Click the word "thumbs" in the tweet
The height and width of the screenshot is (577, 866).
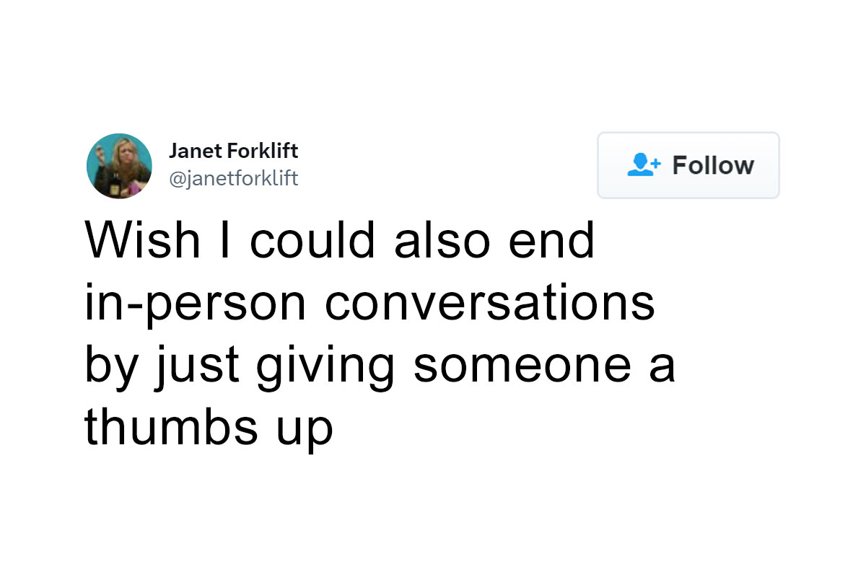click(x=171, y=426)
